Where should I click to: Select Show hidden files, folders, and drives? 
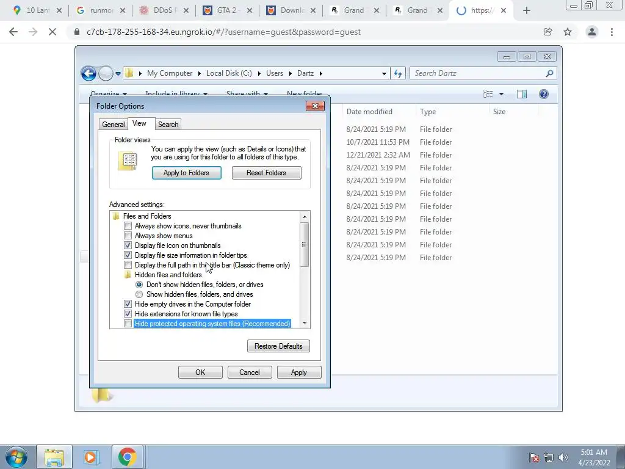139,294
